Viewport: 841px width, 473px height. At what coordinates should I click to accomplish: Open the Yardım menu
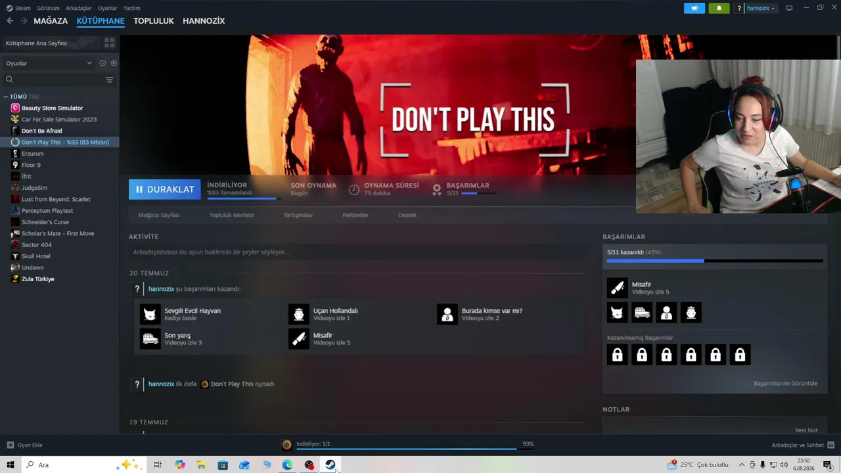point(131,9)
